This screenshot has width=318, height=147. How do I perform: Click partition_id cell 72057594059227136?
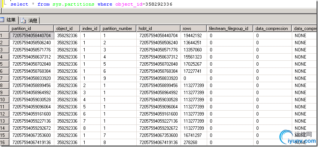[x=31, y=121]
